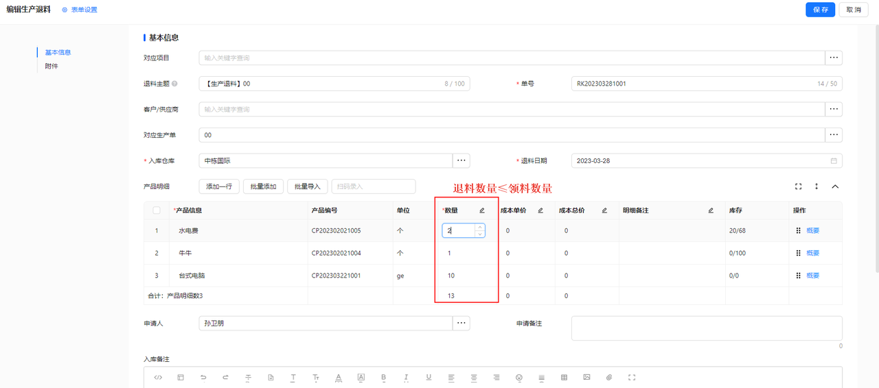Click the edit pencil beside 成本单价 header
The width and height of the screenshot is (879, 388).
pos(540,210)
